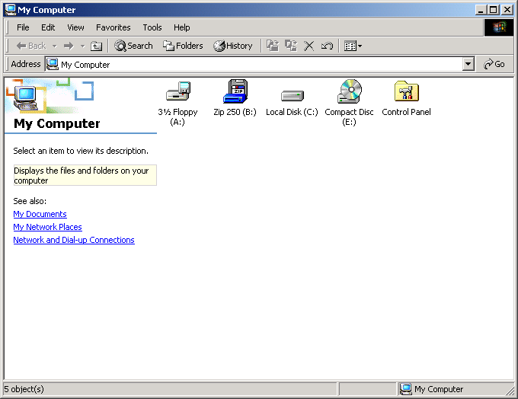The height and width of the screenshot is (399, 518).
Task: Expand the Back history dropdown arrow
Action: tap(55, 46)
